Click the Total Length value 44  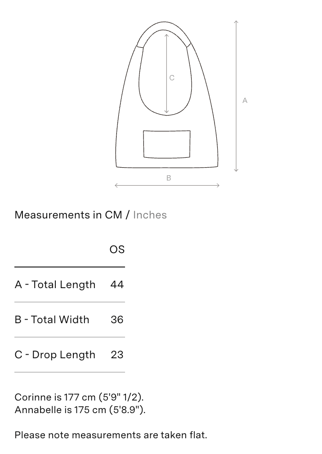click(117, 285)
